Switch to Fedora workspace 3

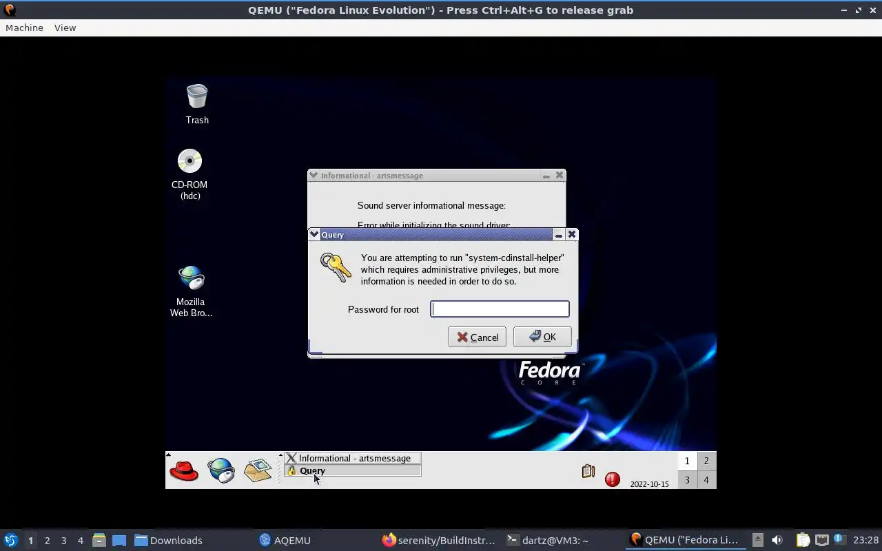pyautogui.click(x=686, y=480)
